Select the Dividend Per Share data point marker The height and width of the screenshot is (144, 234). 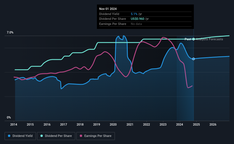(194, 39)
